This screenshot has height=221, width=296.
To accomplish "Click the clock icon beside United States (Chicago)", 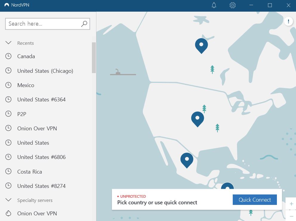I will point(8,71).
